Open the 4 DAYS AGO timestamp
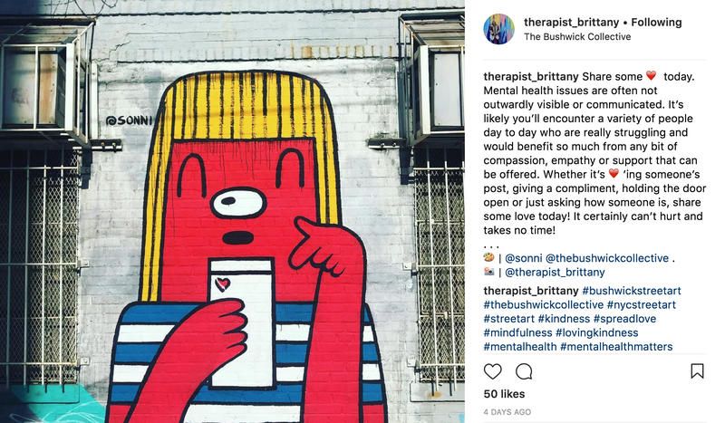725x423 pixels. pos(507,411)
